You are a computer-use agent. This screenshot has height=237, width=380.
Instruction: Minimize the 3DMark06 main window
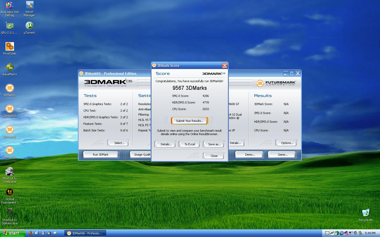(x=286, y=73)
